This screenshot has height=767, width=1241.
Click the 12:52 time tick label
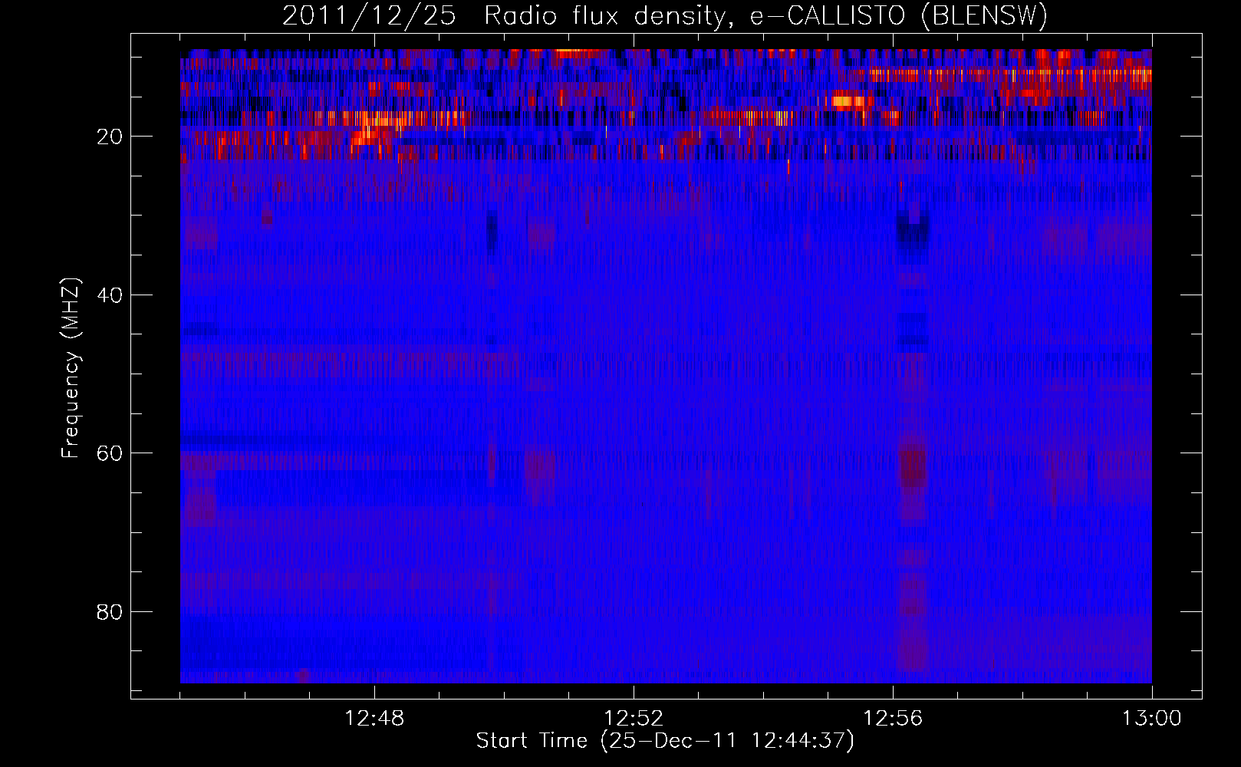coord(634,719)
